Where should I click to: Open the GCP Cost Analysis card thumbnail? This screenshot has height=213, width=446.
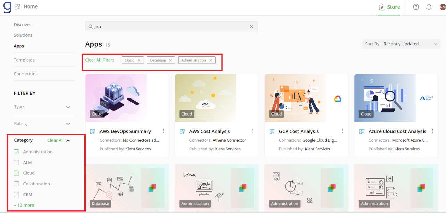(306, 98)
